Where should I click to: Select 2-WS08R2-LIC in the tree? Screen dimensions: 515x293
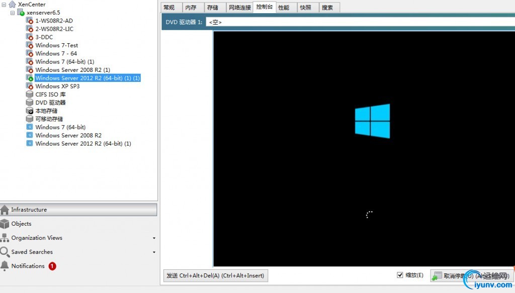[x=54, y=29]
